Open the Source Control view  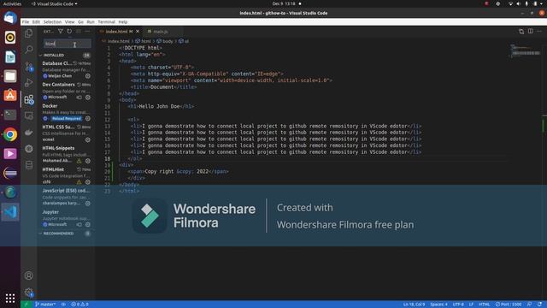point(29,67)
